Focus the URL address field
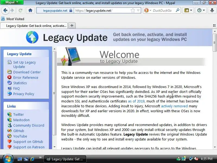This screenshot has height=163, width=217. (x=103, y=11)
